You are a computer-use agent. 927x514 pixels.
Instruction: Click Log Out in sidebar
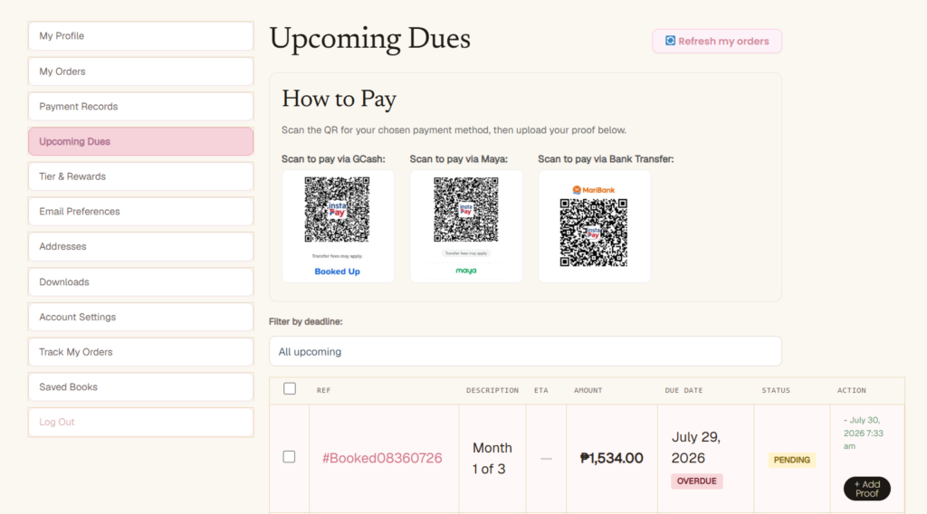[x=140, y=422]
